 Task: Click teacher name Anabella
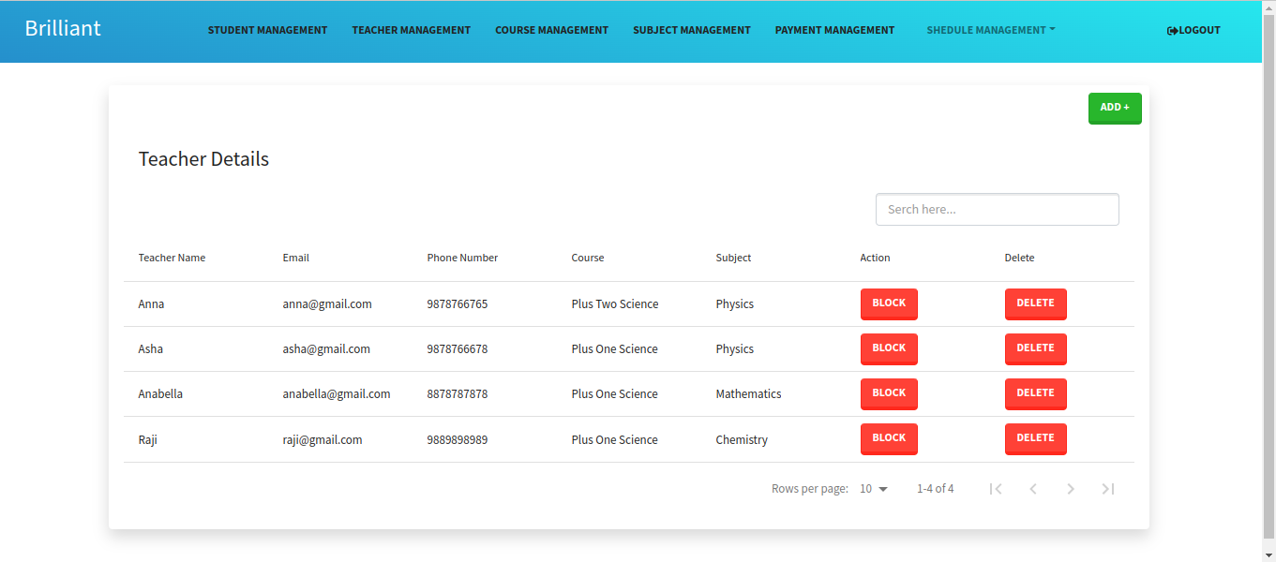click(x=160, y=394)
